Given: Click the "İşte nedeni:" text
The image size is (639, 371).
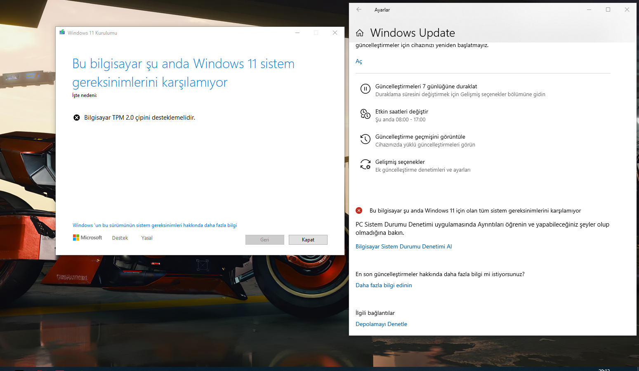Looking at the screenshot, I should click(85, 95).
